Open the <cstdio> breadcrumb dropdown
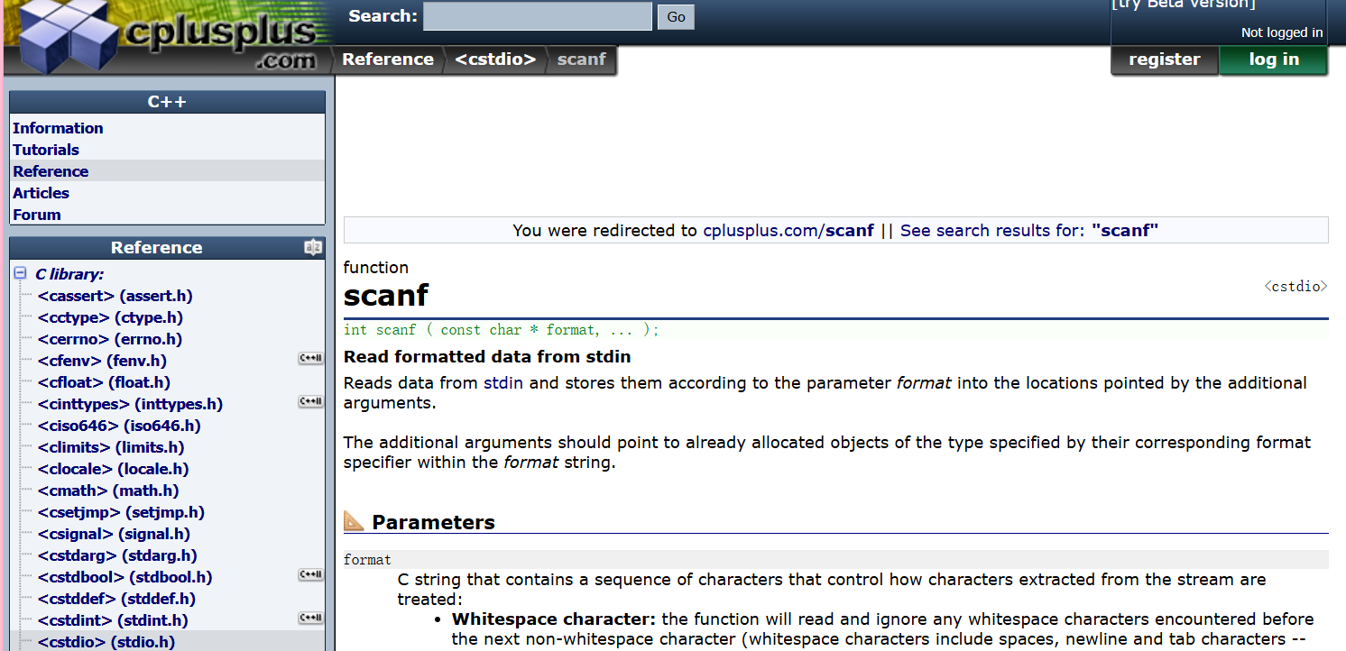1346x651 pixels. [x=495, y=59]
